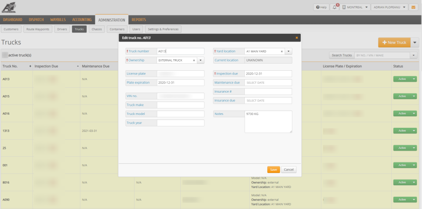Click the Search Trucks button
Screen dimensions: 422x209
342,55
